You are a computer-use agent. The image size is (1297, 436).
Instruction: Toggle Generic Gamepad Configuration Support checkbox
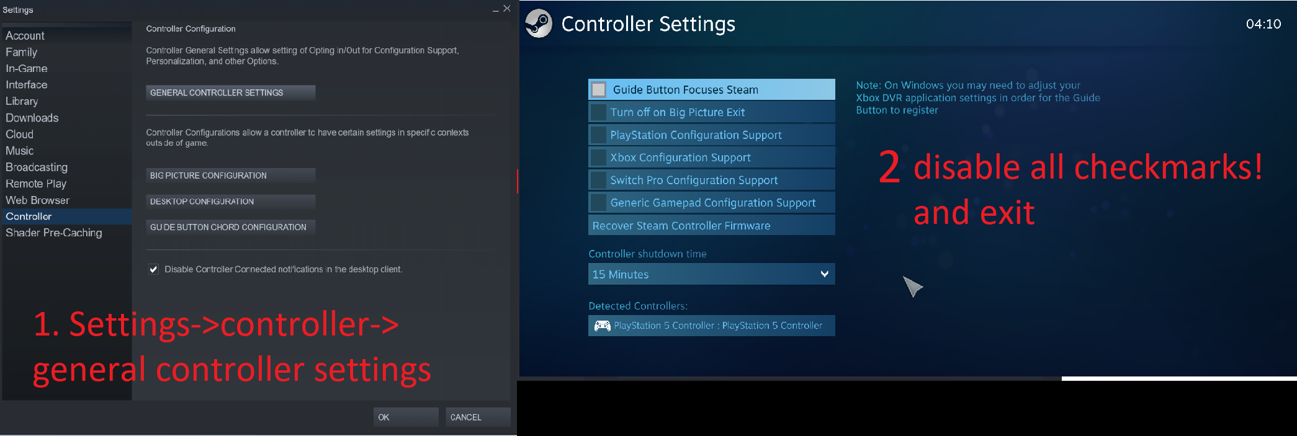[599, 203]
